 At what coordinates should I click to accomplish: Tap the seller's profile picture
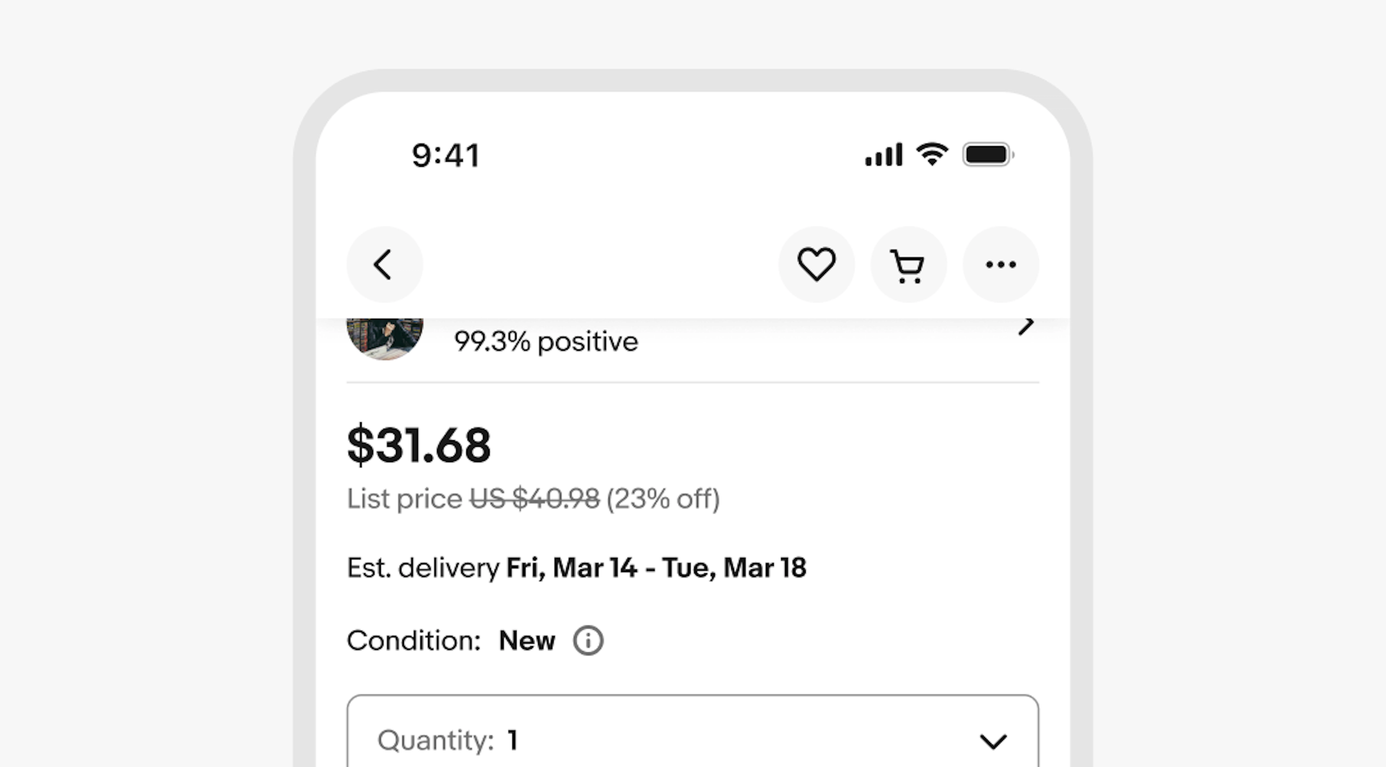(x=385, y=339)
